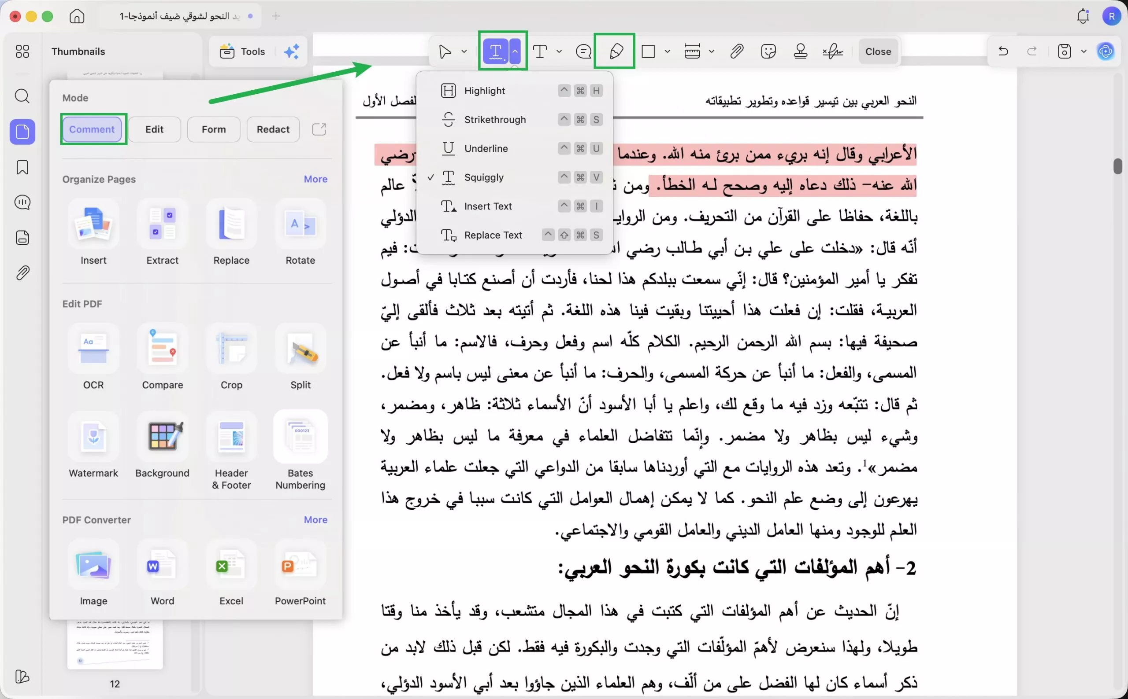Open the Replace pages tool
This screenshot has height=699, width=1128.
(231, 232)
